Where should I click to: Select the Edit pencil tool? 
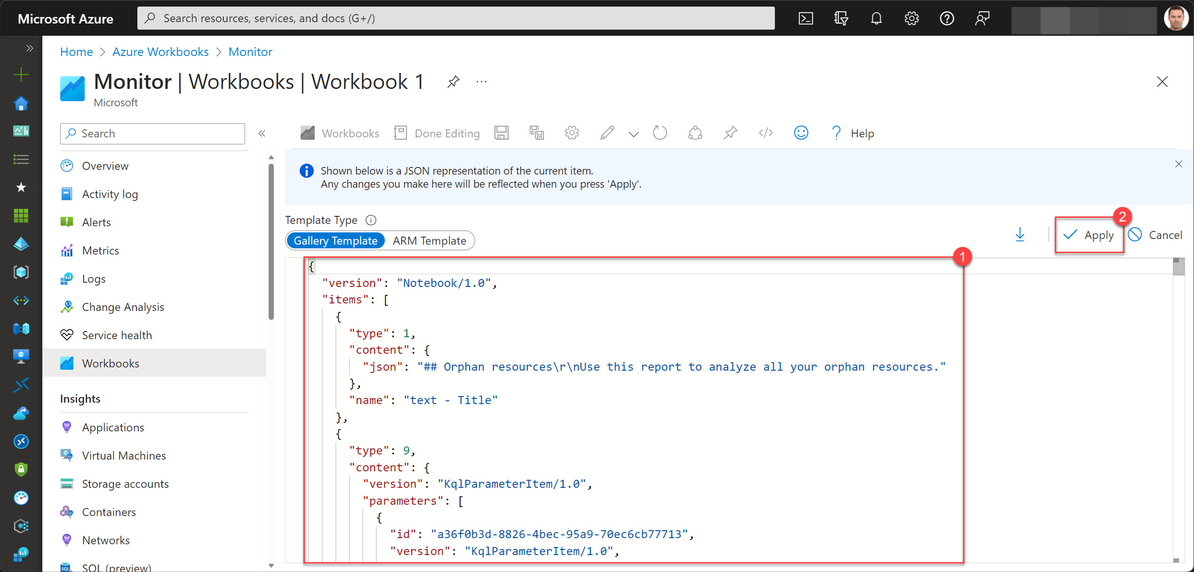tap(607, 133)
